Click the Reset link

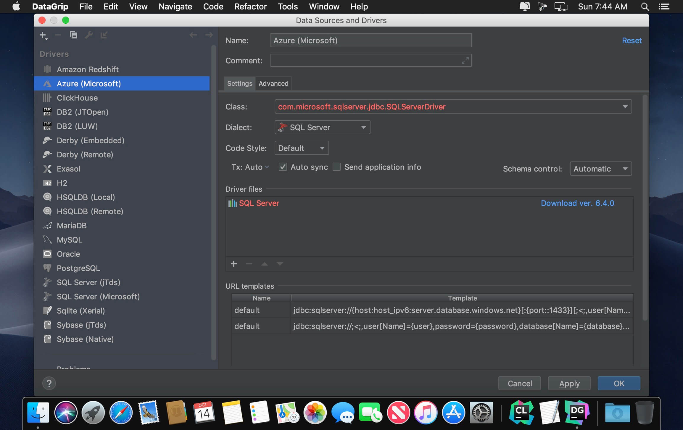[632, 41]
